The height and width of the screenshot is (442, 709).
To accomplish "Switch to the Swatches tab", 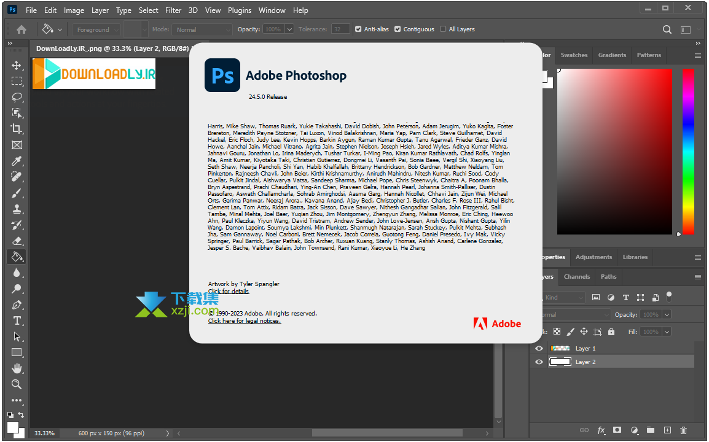I will pos(574,55).
